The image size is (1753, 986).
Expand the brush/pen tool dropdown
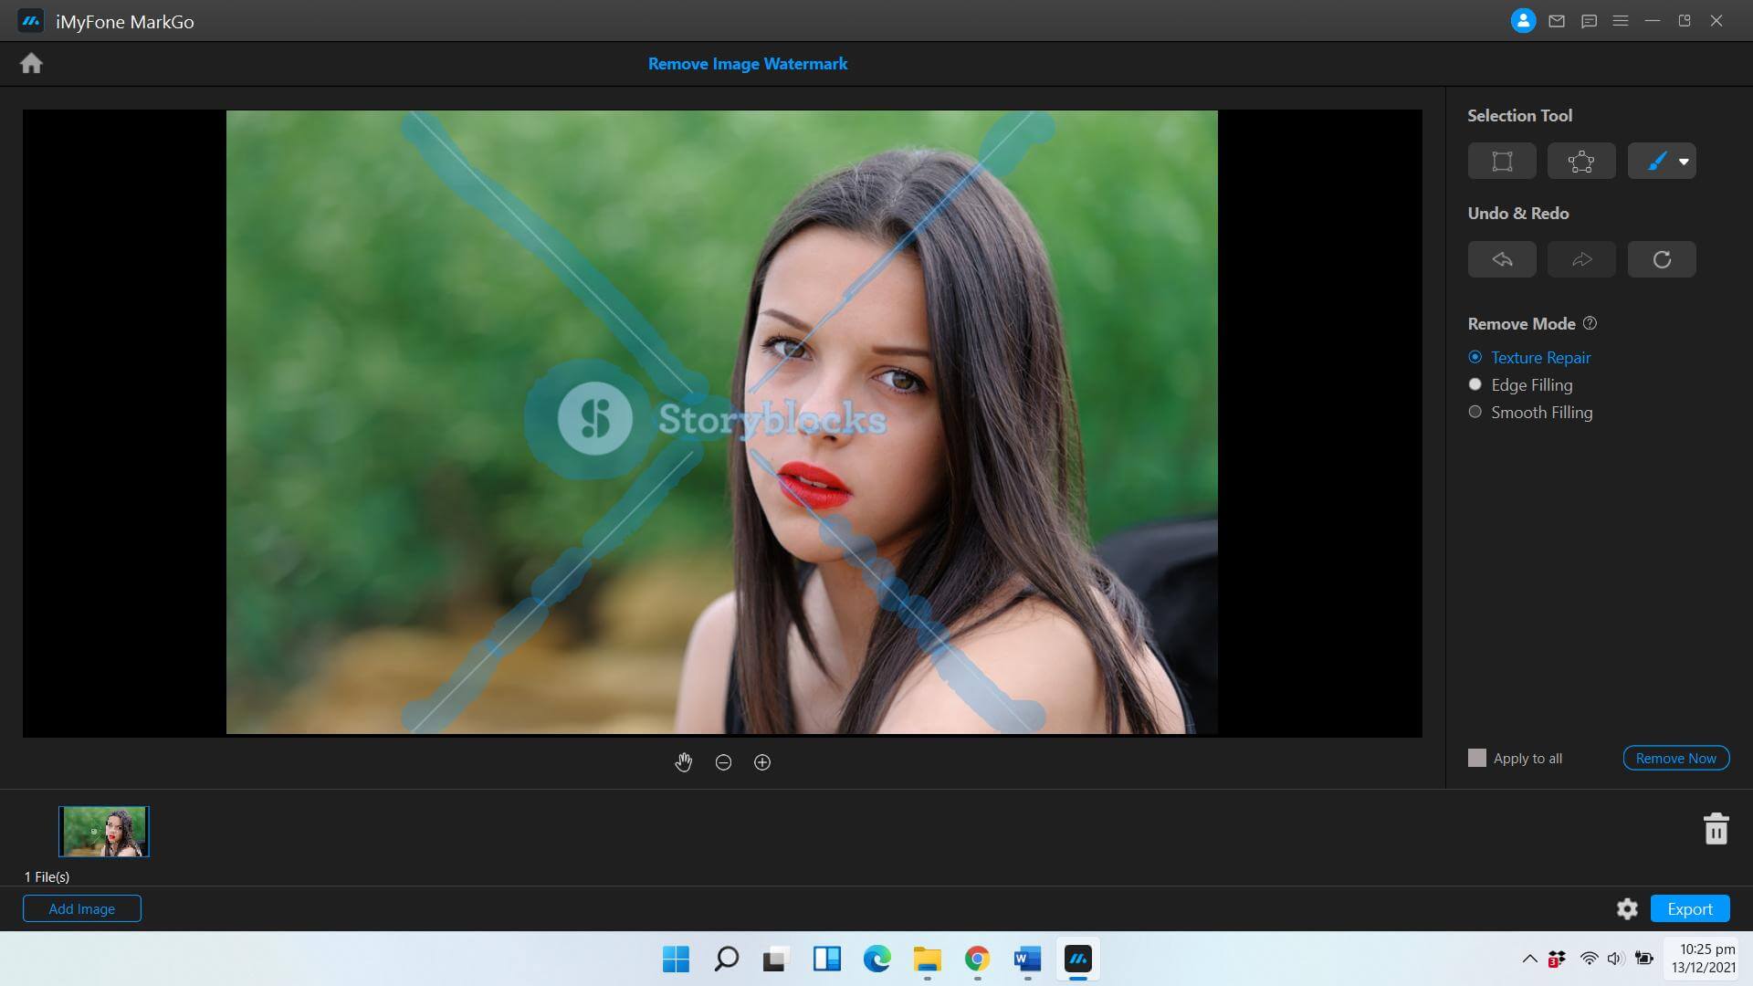click(x=1684, y=162)
